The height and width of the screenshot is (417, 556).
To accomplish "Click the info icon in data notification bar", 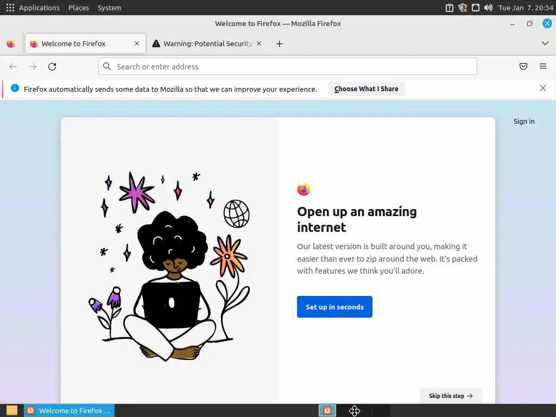I will (x=15, y=89).
